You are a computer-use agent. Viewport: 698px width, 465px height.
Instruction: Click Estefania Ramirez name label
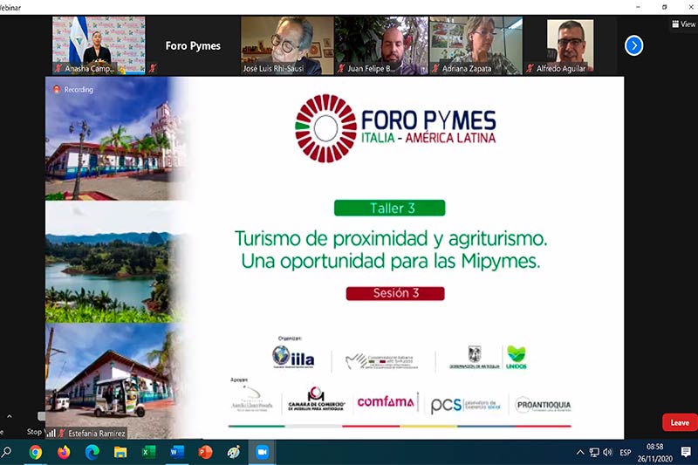tap(97, 433)
